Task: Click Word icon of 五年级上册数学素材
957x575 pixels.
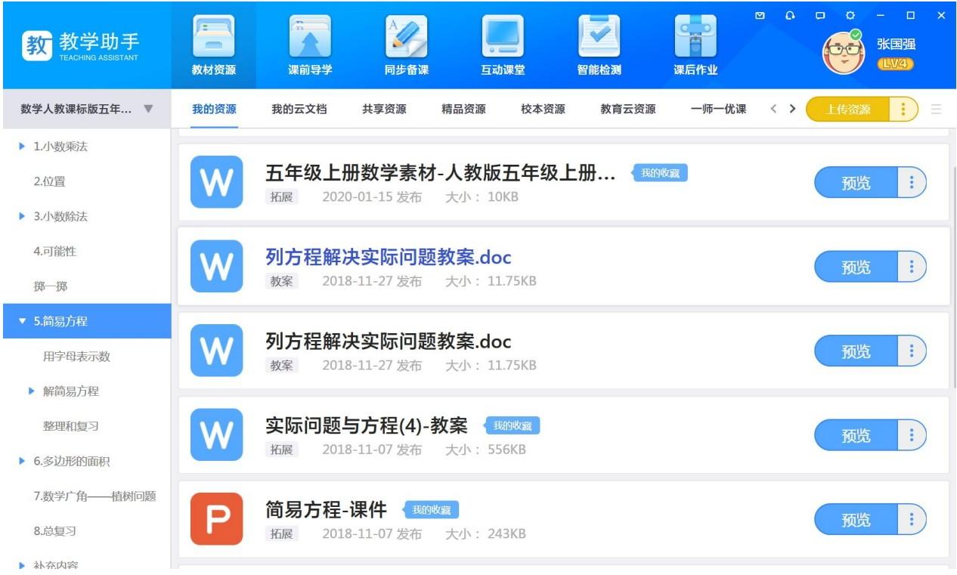Action: coord(217,182)
